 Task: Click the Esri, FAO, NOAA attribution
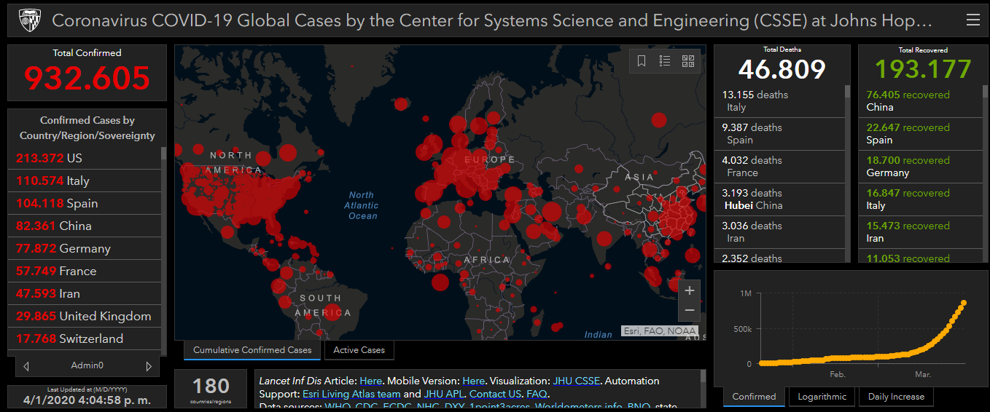tap(660, 330)
